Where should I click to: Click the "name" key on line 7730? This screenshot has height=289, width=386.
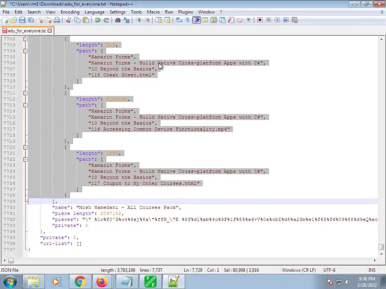click(61, 207)
